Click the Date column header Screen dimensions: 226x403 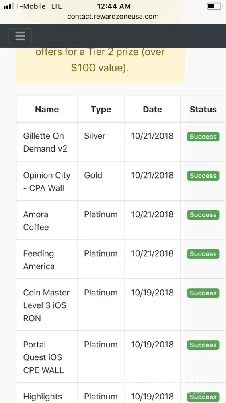point(152,109)
